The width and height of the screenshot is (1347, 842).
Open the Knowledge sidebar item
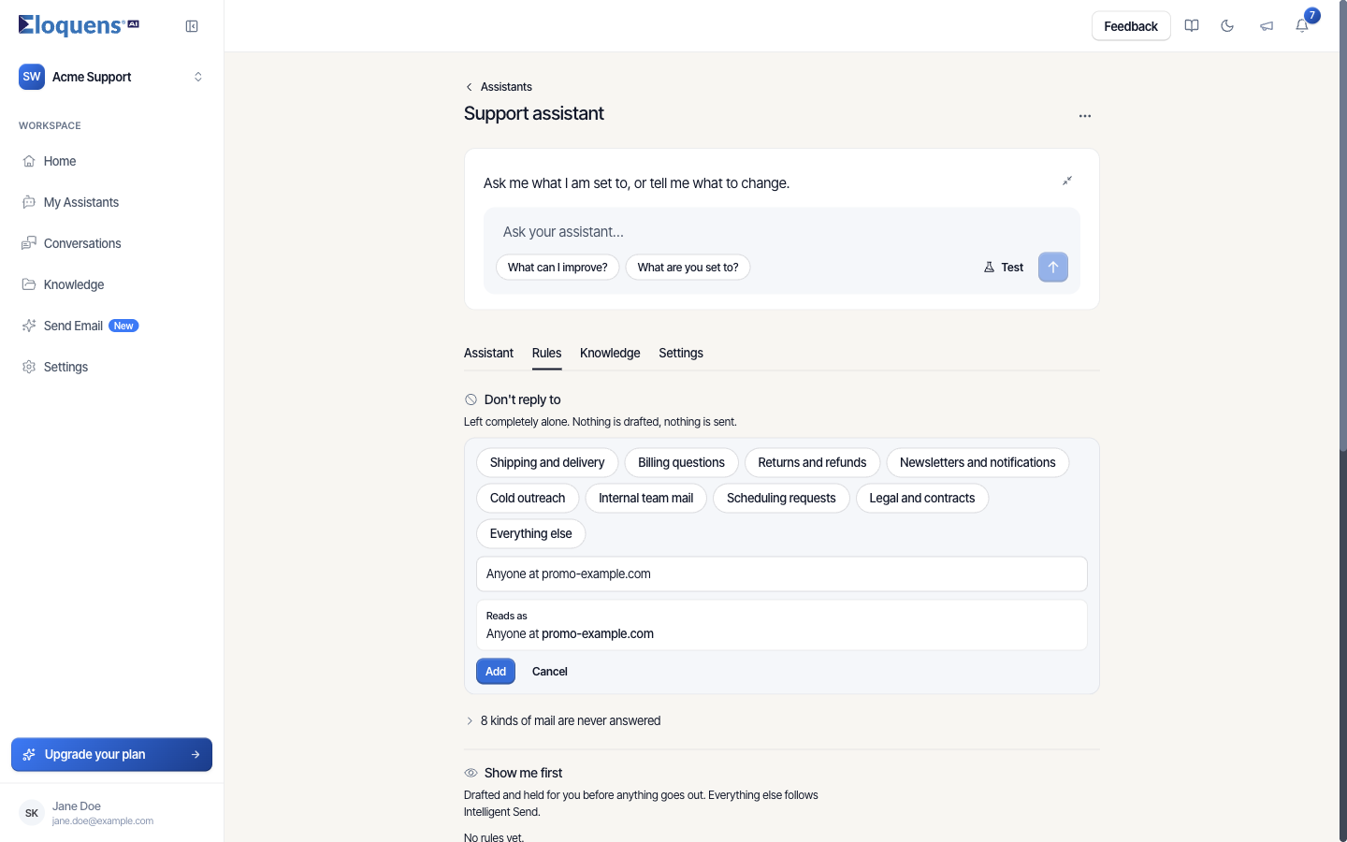(112, 284)
